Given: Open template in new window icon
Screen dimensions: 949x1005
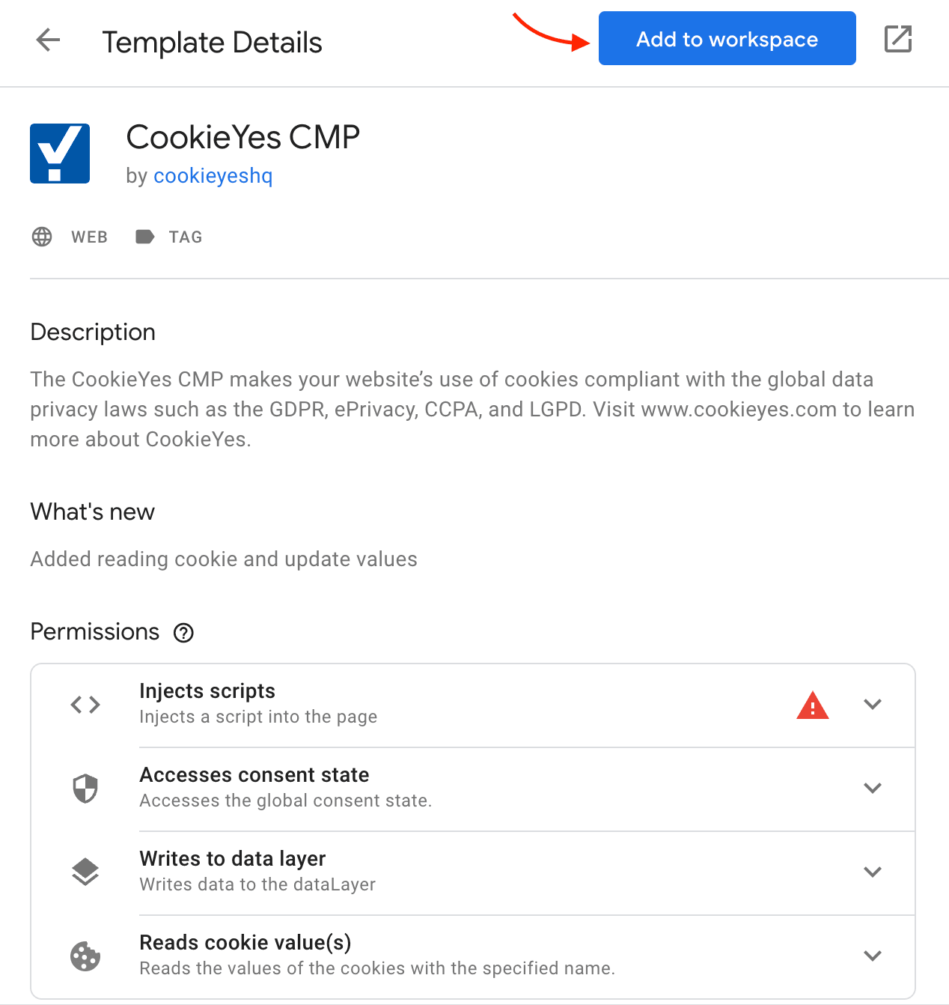Looking at the screenshot, I should click(898, 39).
